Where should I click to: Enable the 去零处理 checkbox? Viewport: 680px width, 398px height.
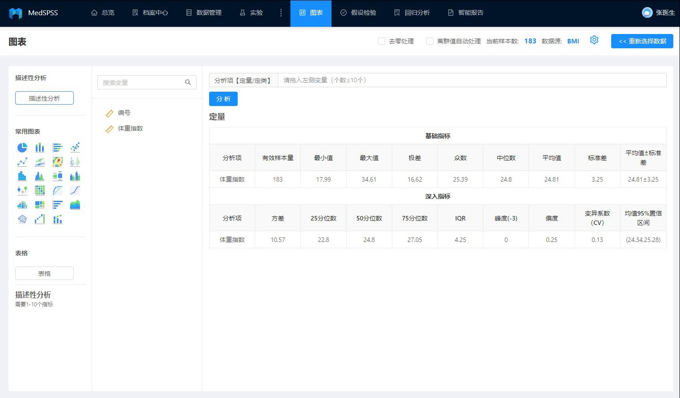pyautogui.click(x=382, y=41)
